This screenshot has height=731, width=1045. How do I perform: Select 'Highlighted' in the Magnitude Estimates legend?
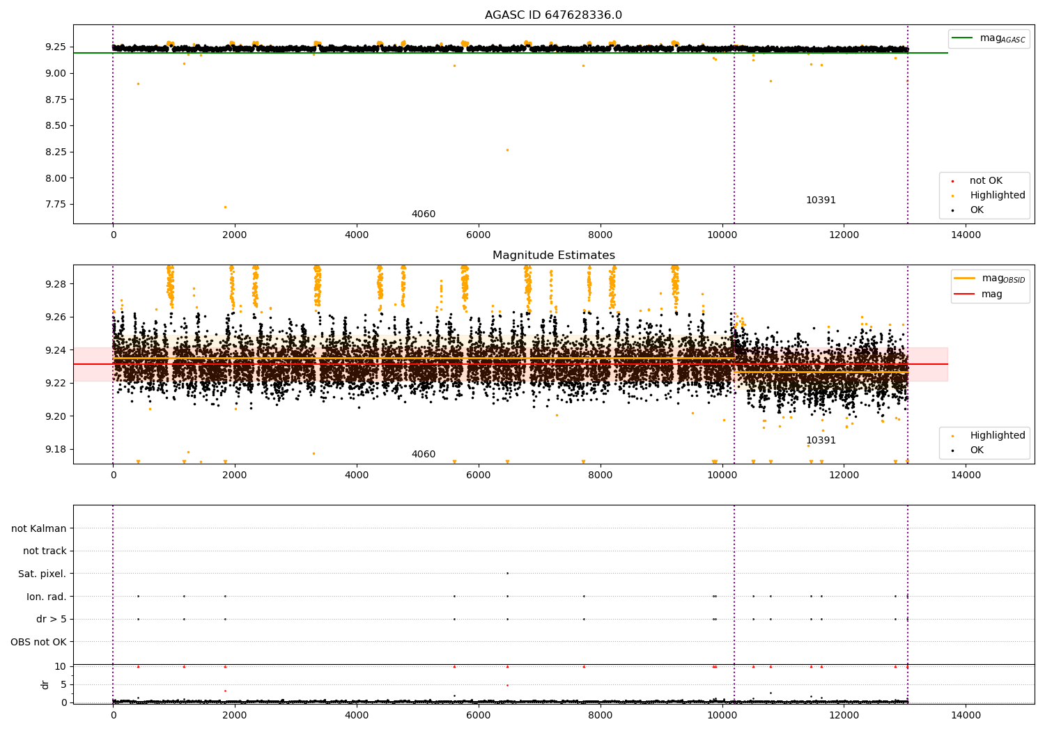click(x=998, y=436)
